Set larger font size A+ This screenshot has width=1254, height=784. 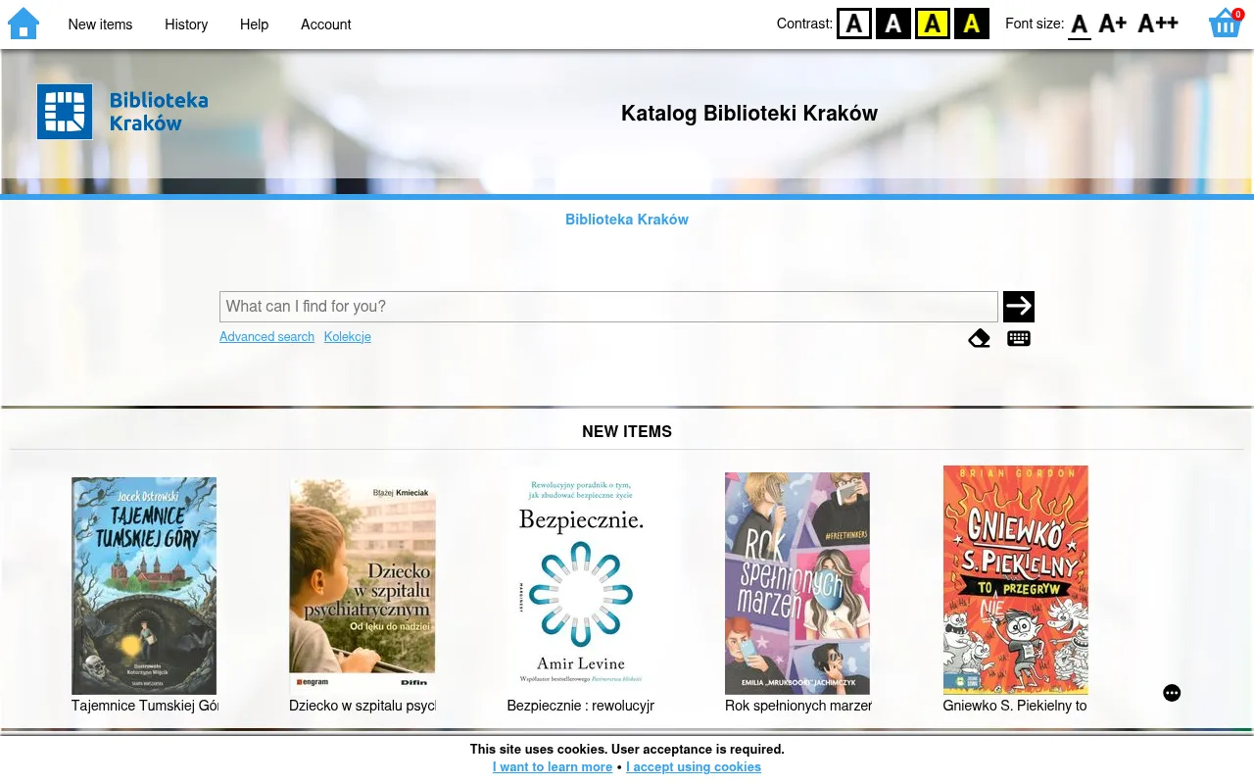click(x=1112, y=24)
